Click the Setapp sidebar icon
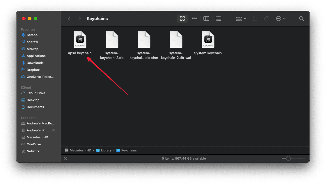The width and height of the screenshot is (326, 184). (x=23, y=35)
